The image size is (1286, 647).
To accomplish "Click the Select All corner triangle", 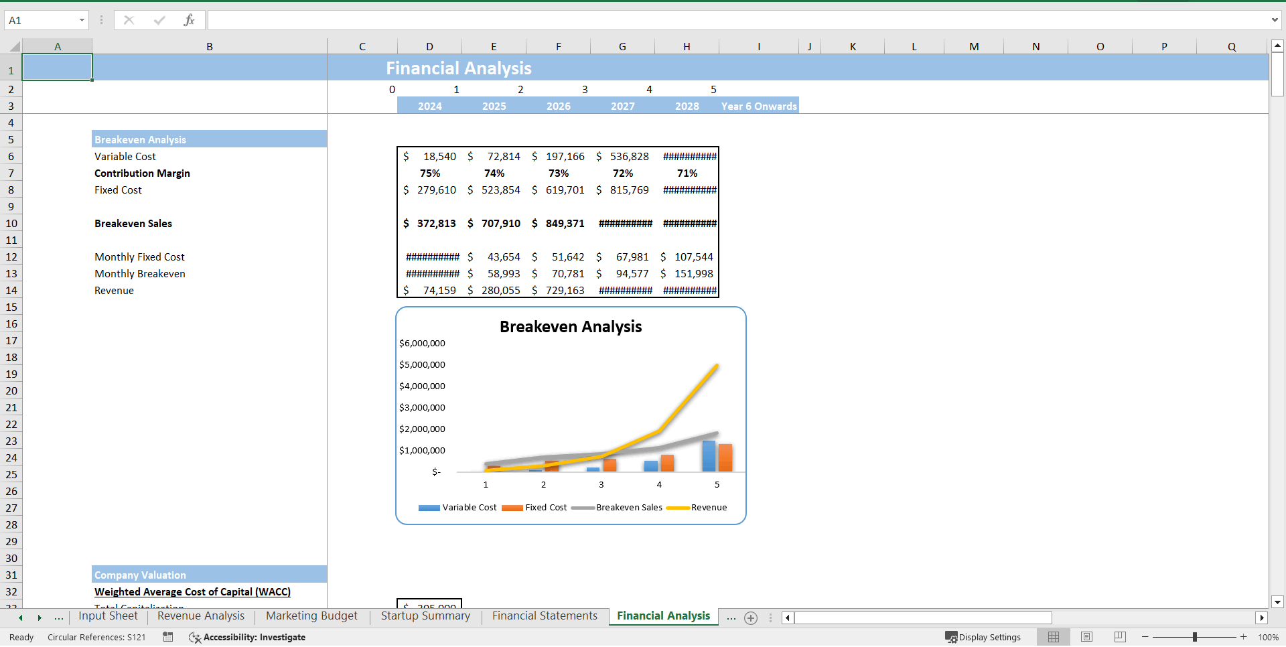I will pyautogui.click(x=13, y=46).
